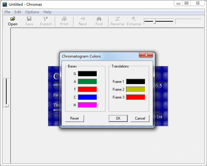Open the Edit menu

(18, 12)
